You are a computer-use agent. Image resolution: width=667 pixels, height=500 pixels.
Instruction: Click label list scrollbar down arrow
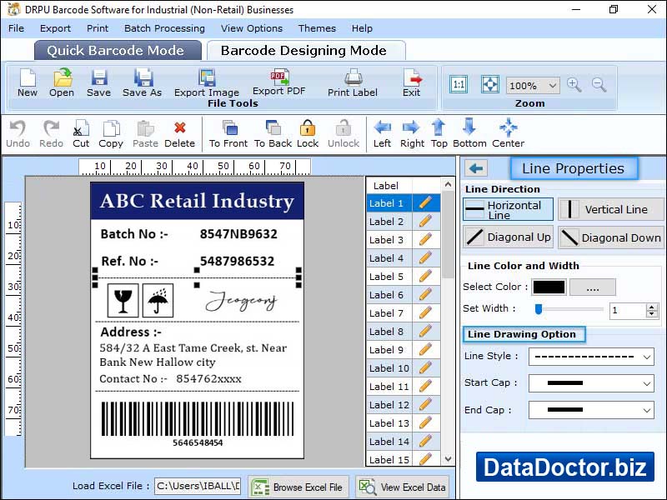click(448, 459)
